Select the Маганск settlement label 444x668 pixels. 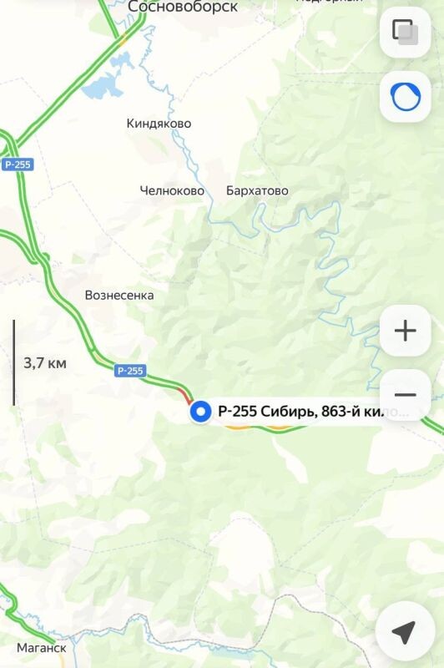[x=41, y=648]
